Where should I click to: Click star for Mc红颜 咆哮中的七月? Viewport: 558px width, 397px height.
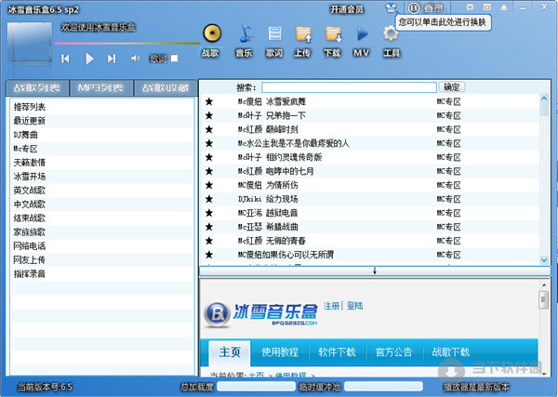click(209, 171)
